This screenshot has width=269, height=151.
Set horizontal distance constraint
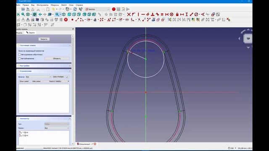(x=182, y=14)
